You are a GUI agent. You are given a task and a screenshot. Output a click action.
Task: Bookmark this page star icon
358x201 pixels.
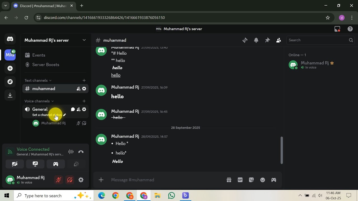pyautogui.click(x=328, y=18)
